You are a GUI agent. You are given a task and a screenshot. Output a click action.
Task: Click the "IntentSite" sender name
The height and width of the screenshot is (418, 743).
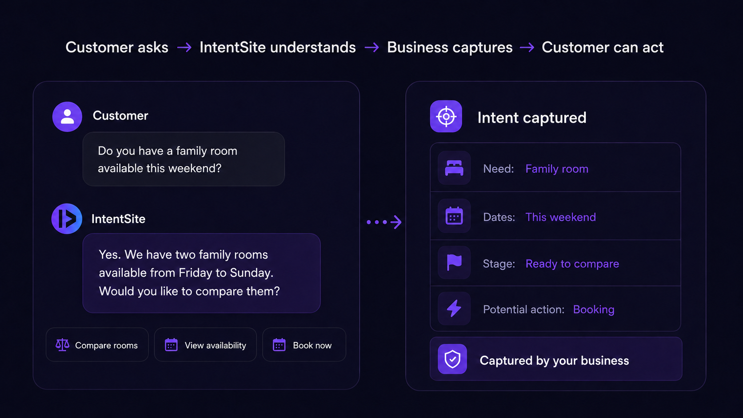tap(118, 219)
